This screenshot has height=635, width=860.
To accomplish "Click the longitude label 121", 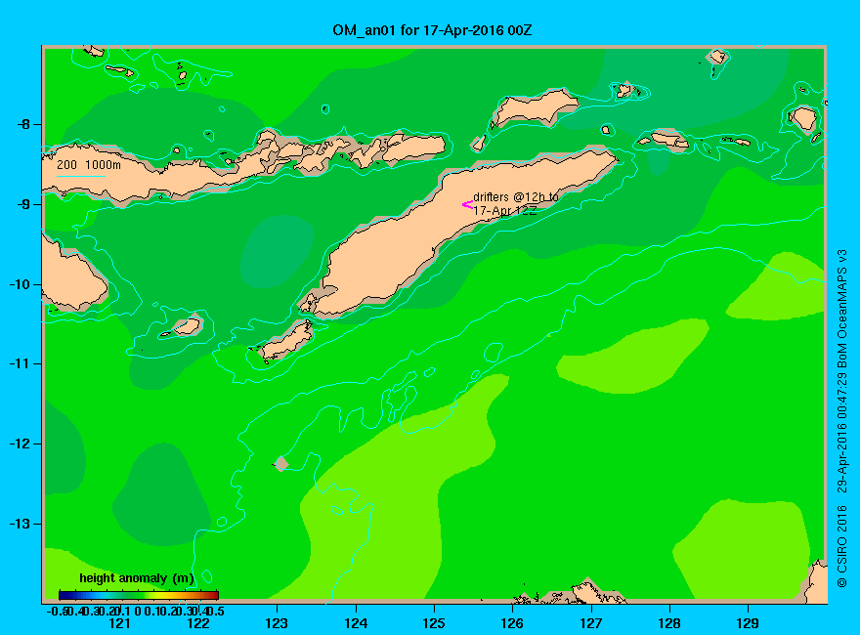I will click(119, 623).
